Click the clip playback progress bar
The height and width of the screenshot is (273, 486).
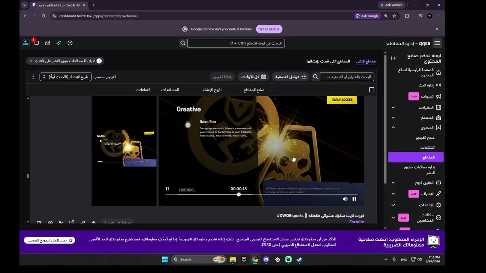[x=261, y=195]
